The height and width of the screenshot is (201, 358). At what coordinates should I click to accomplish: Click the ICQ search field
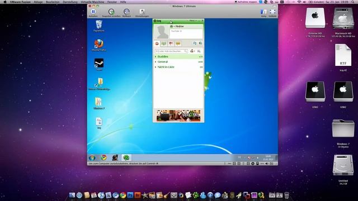pyautogui.click(x=171, y=51)
